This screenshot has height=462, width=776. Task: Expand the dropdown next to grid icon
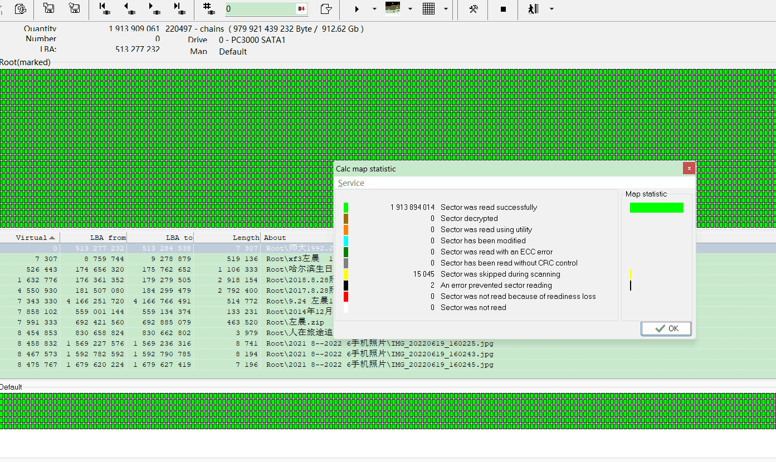coord(446,9)
